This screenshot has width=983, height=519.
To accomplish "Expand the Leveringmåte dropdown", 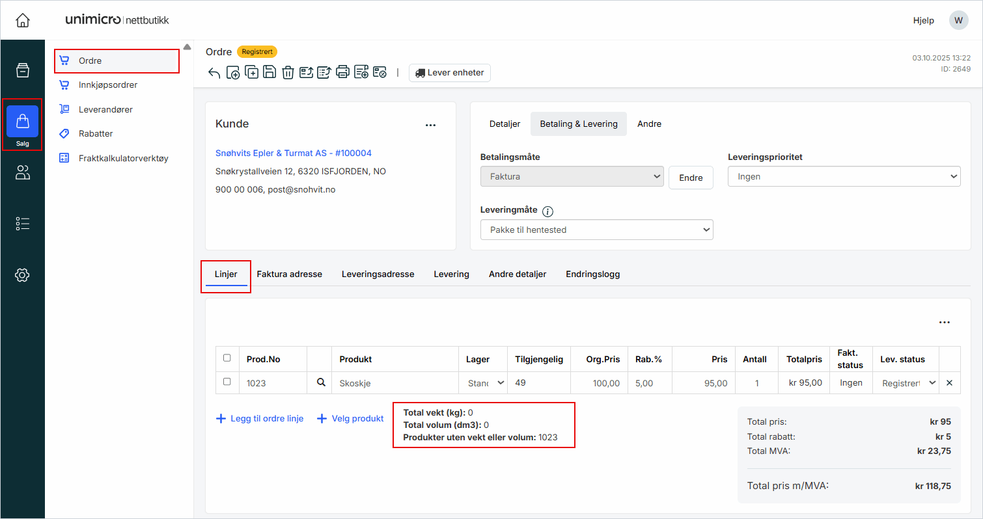I will (596, 230).
